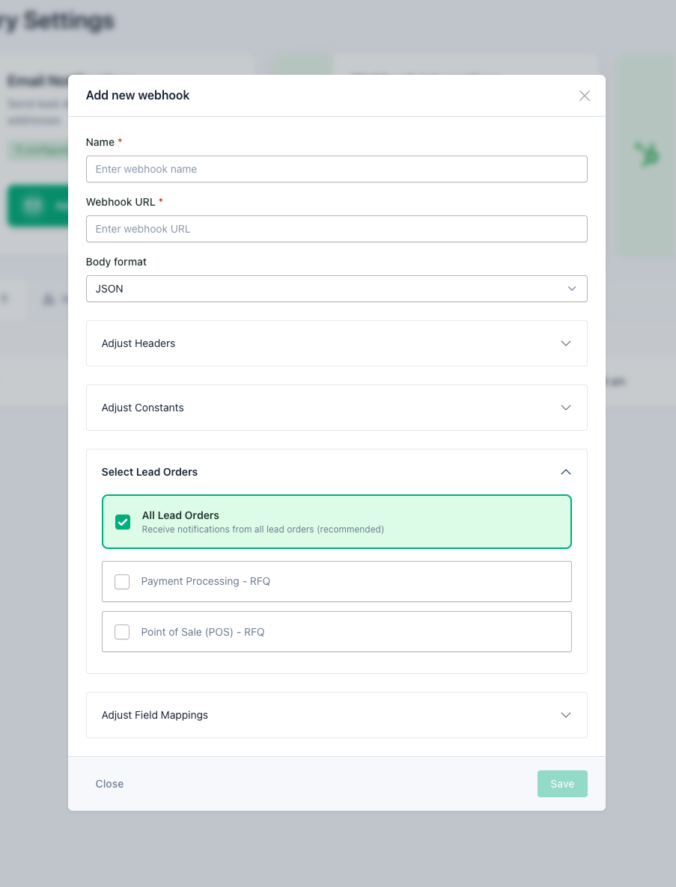
Task: Click the X icon on the dialog
Action: point(585,96)
